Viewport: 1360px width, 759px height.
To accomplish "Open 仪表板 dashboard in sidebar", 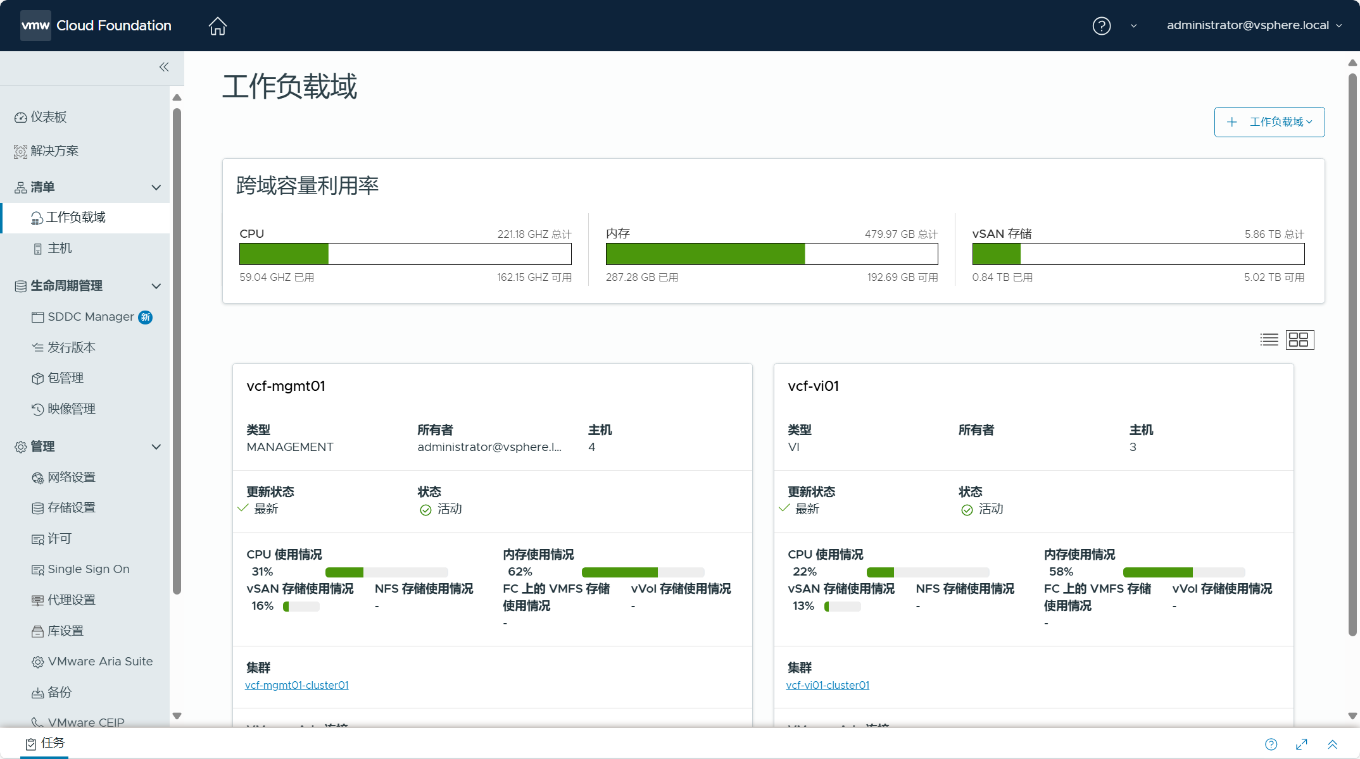I will coord(48,117).
